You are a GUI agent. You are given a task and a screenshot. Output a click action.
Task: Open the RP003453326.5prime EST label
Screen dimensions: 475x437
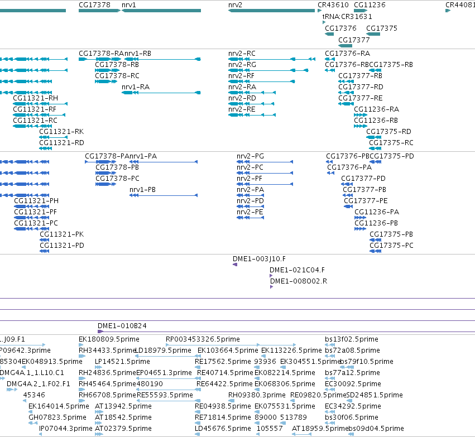click(x=203, y=339)
